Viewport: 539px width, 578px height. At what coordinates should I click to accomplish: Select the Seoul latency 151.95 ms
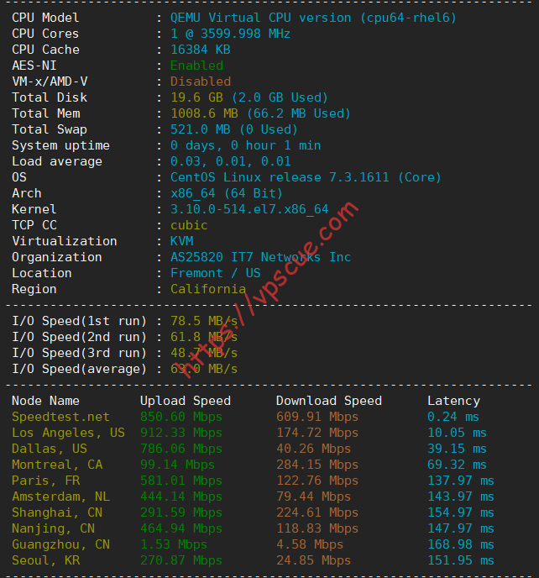click(461, 560)
